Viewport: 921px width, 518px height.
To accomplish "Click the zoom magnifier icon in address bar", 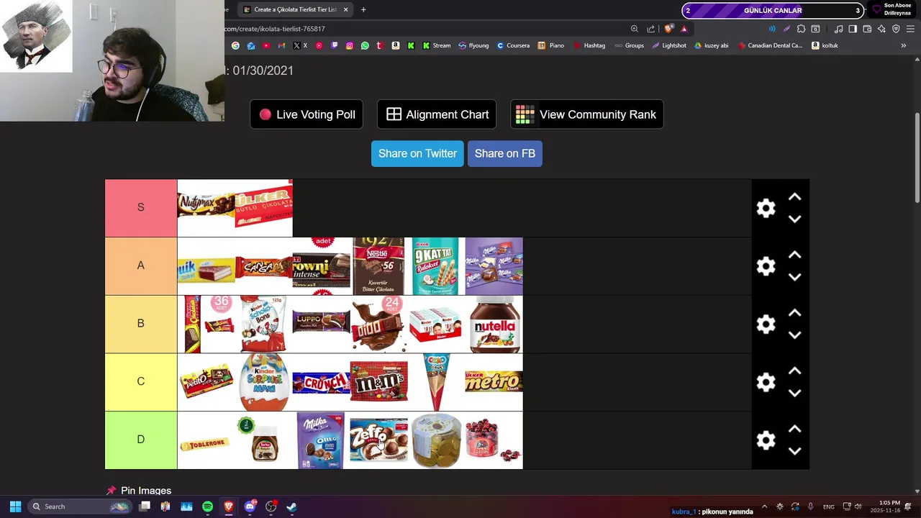I will (x=634, y=29).
